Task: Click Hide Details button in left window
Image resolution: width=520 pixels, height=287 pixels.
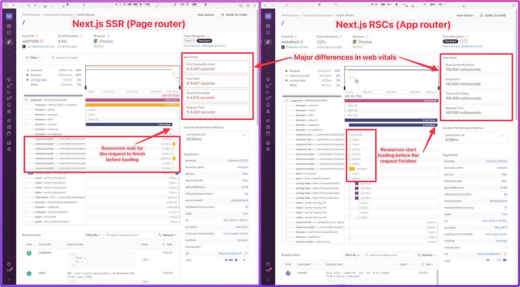Action: coord(206,15)
